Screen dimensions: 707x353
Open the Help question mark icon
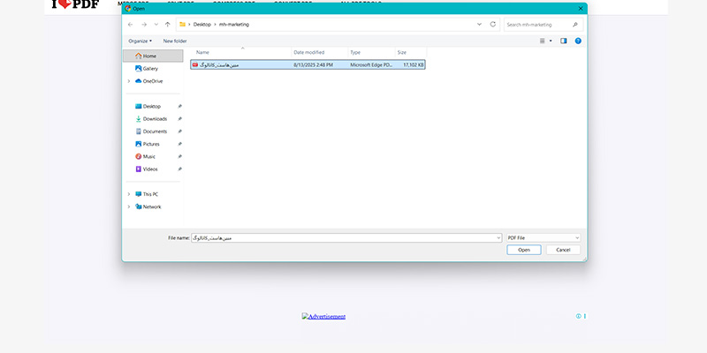click(x=578, y=41)
